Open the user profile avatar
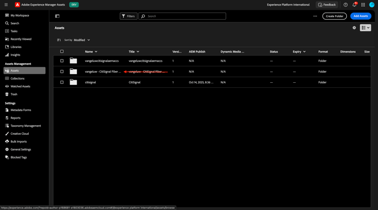The width and height of the screenshot is (378, 210). pyautogui.click(x=372, y=5)
